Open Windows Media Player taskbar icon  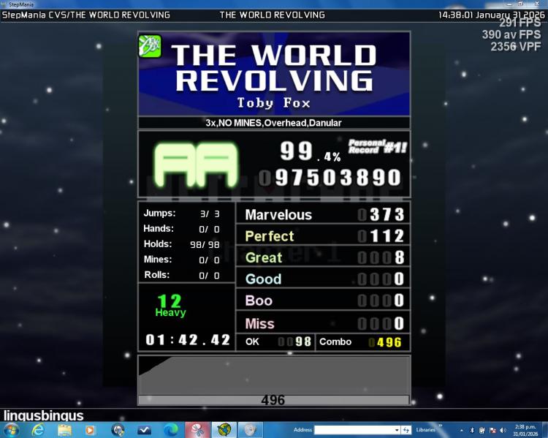pyautogui.click(x=90, y=430)
